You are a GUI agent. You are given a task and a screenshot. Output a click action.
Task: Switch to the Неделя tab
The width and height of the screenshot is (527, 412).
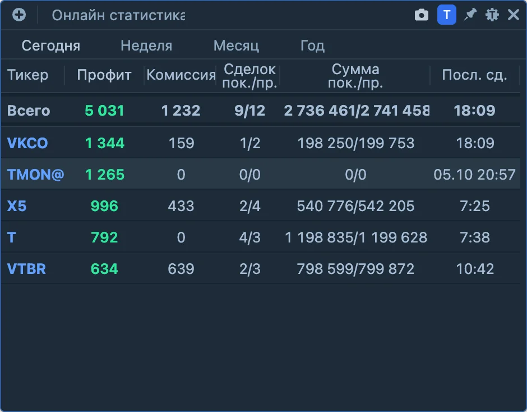coord(146,45)
